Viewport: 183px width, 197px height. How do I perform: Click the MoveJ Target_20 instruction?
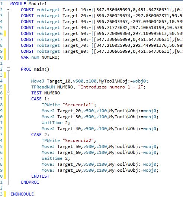[x=100, y=111]
